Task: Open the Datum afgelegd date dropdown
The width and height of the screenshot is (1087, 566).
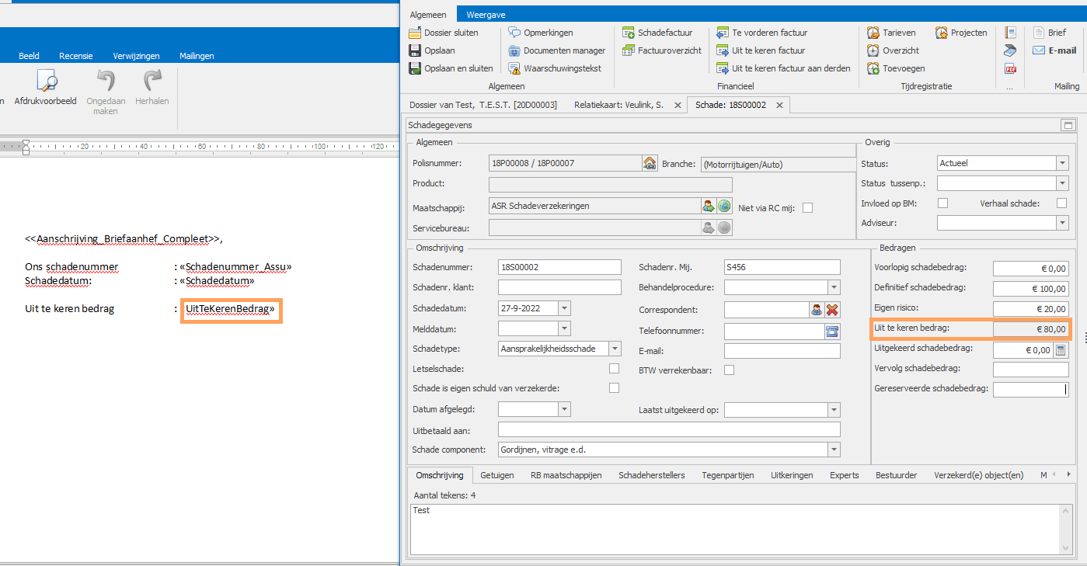Action: (564, 409)
